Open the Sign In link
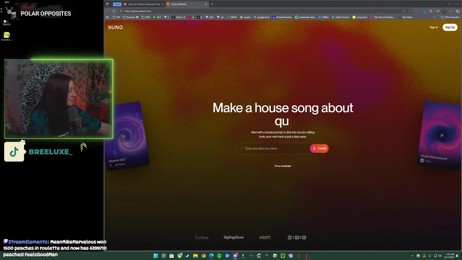 [x=433, y=27]
